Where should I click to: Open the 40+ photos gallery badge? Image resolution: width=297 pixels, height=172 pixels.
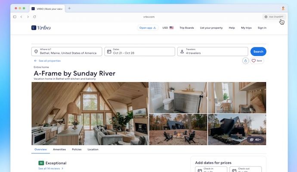click(x=255, y=140)
